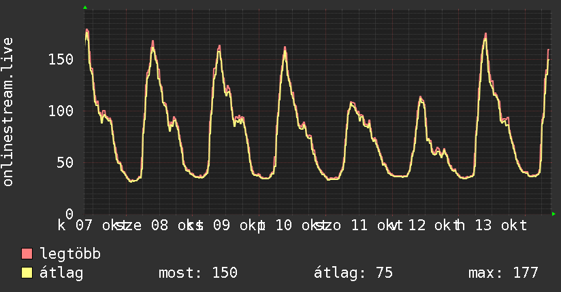Screen dimensions: 561x292
Task: Click the 'átlag: 75' statistic
Action: pos(353,273)
